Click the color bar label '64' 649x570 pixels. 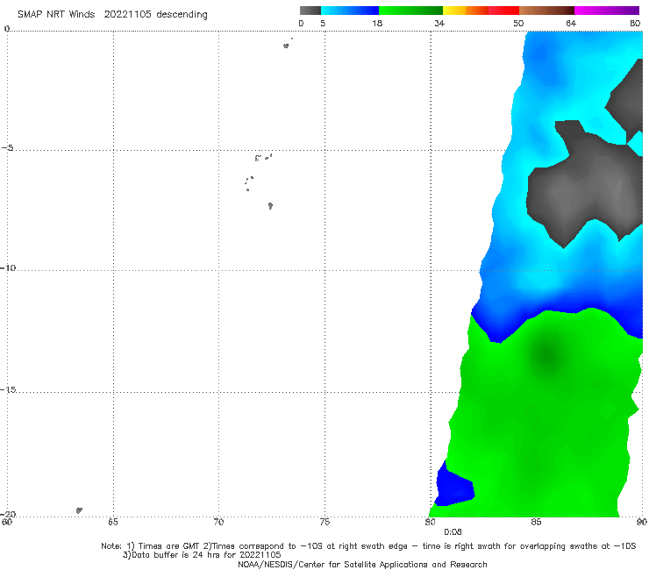(x=571, y=24)
